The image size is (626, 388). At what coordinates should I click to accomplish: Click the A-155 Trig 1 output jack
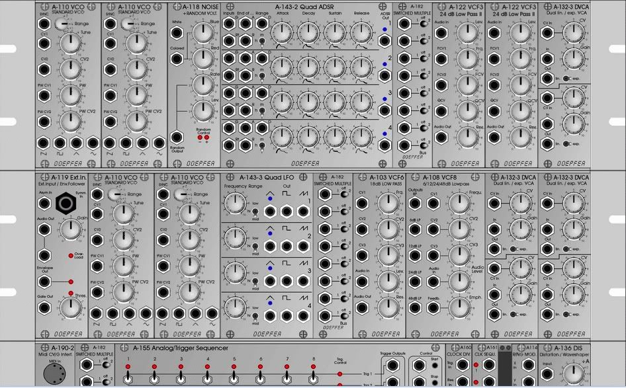tap(392, 366)
